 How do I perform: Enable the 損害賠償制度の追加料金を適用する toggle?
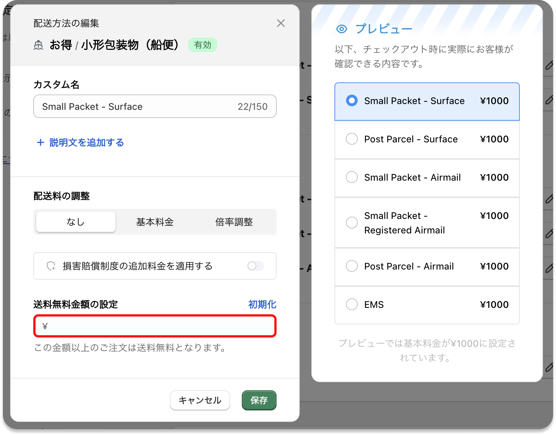pyautogui.click(x=255, y=266)
